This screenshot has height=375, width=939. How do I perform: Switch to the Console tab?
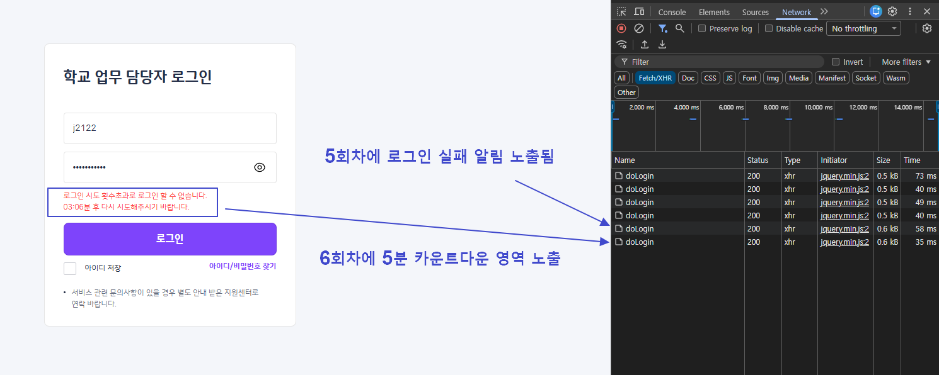[x=672, y=12]
